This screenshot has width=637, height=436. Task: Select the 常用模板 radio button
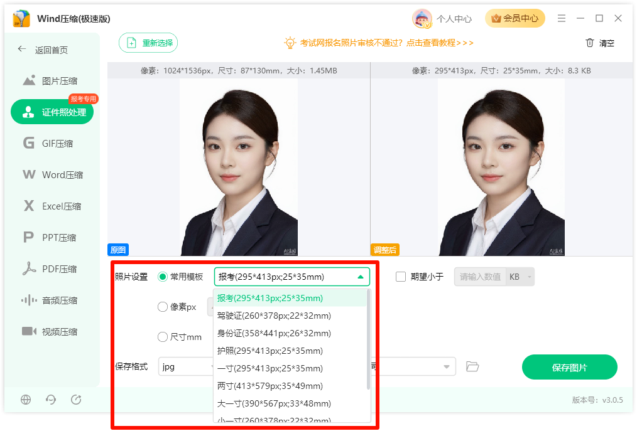(163, 277)
